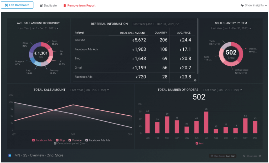Toggle the test legend checkbox
The width and height of the screenshot is (269, 163).
point(197,144)
